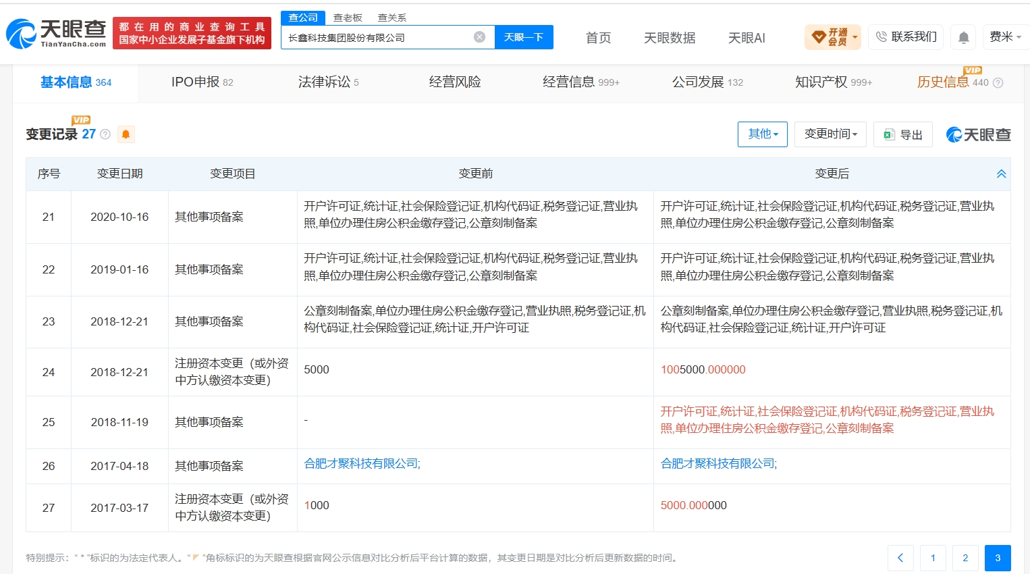Open the 其他 filter dropdown

(x=763, y=134)
